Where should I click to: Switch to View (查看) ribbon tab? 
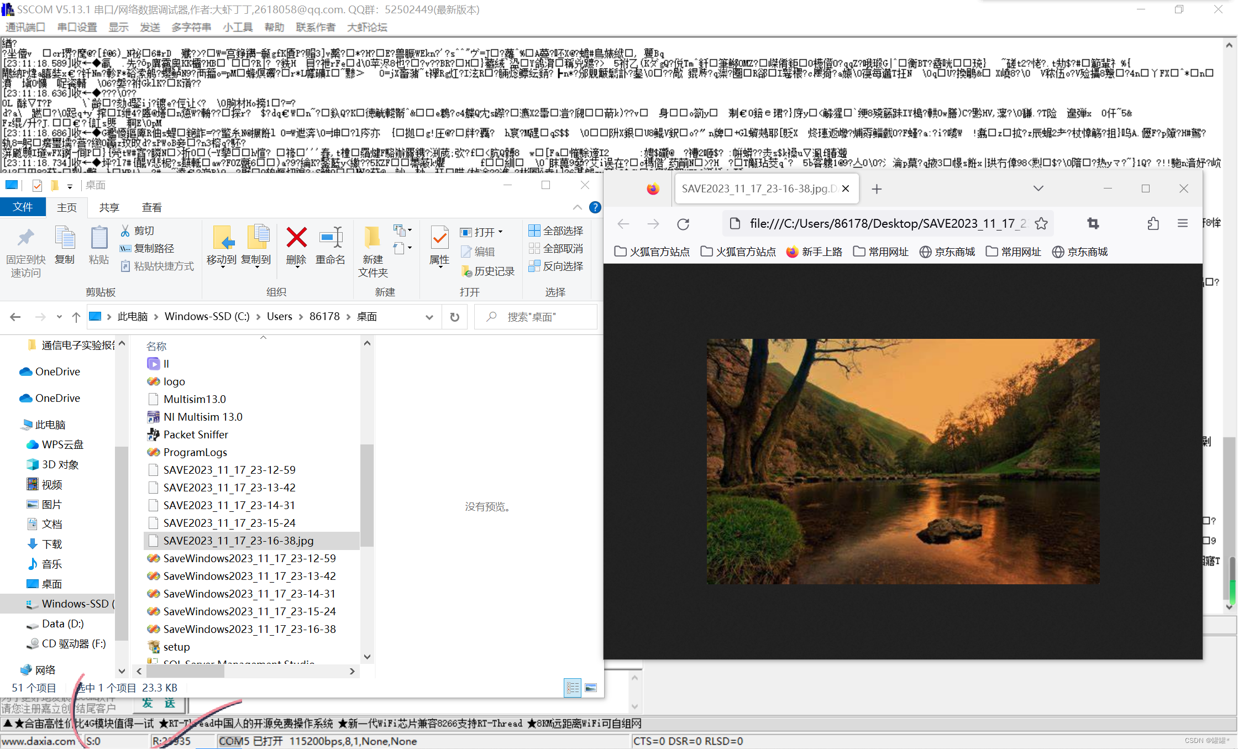click(x=151, y=207)
